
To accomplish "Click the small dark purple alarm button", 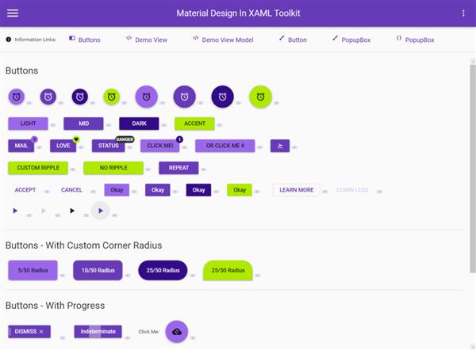I will click(x=80, y=97).
